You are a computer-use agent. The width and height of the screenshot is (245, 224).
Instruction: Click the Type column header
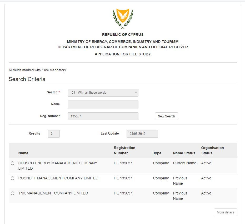point(157,153)
